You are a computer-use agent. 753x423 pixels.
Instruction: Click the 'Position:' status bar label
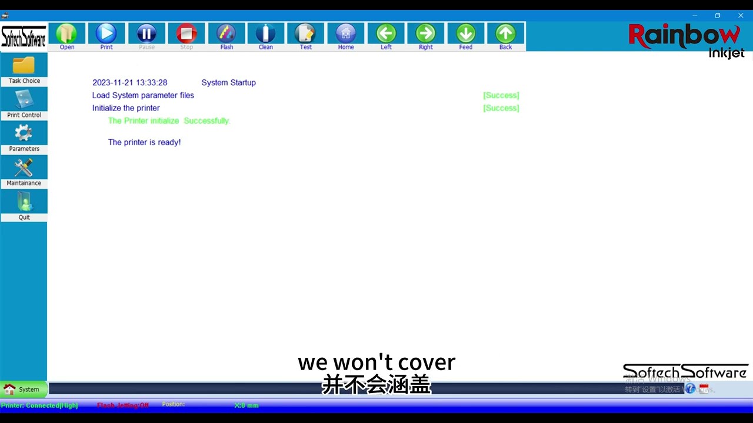tap(173, 404)
